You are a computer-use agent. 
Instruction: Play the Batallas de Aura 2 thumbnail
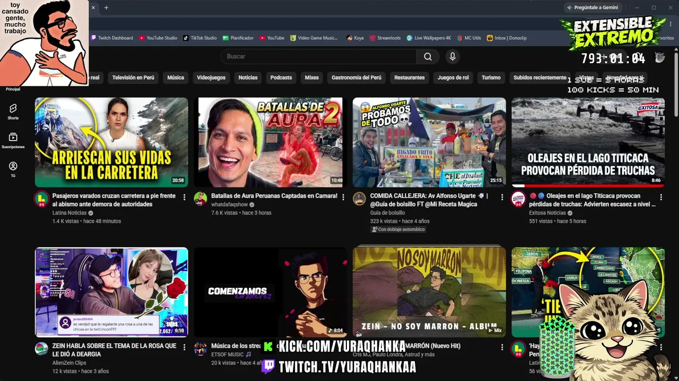(x=271, y=142)
